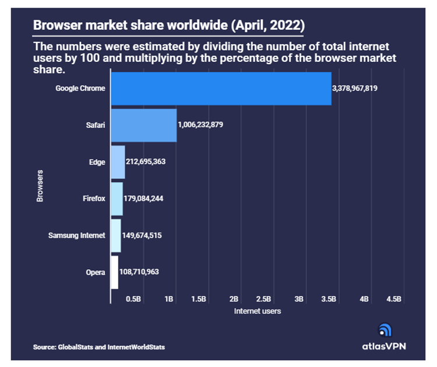Select the Safari bar in chart
The height and width of the screenshot is (367, 437).
coord(143,125)
